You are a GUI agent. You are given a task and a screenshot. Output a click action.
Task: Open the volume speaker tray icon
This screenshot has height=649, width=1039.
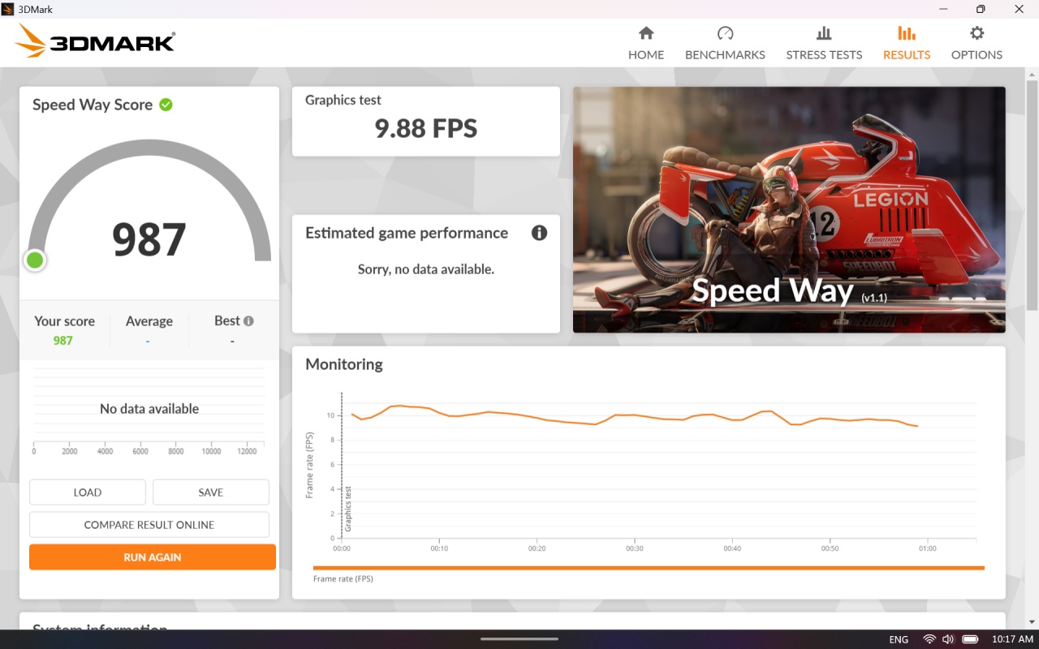pos(948,639)
